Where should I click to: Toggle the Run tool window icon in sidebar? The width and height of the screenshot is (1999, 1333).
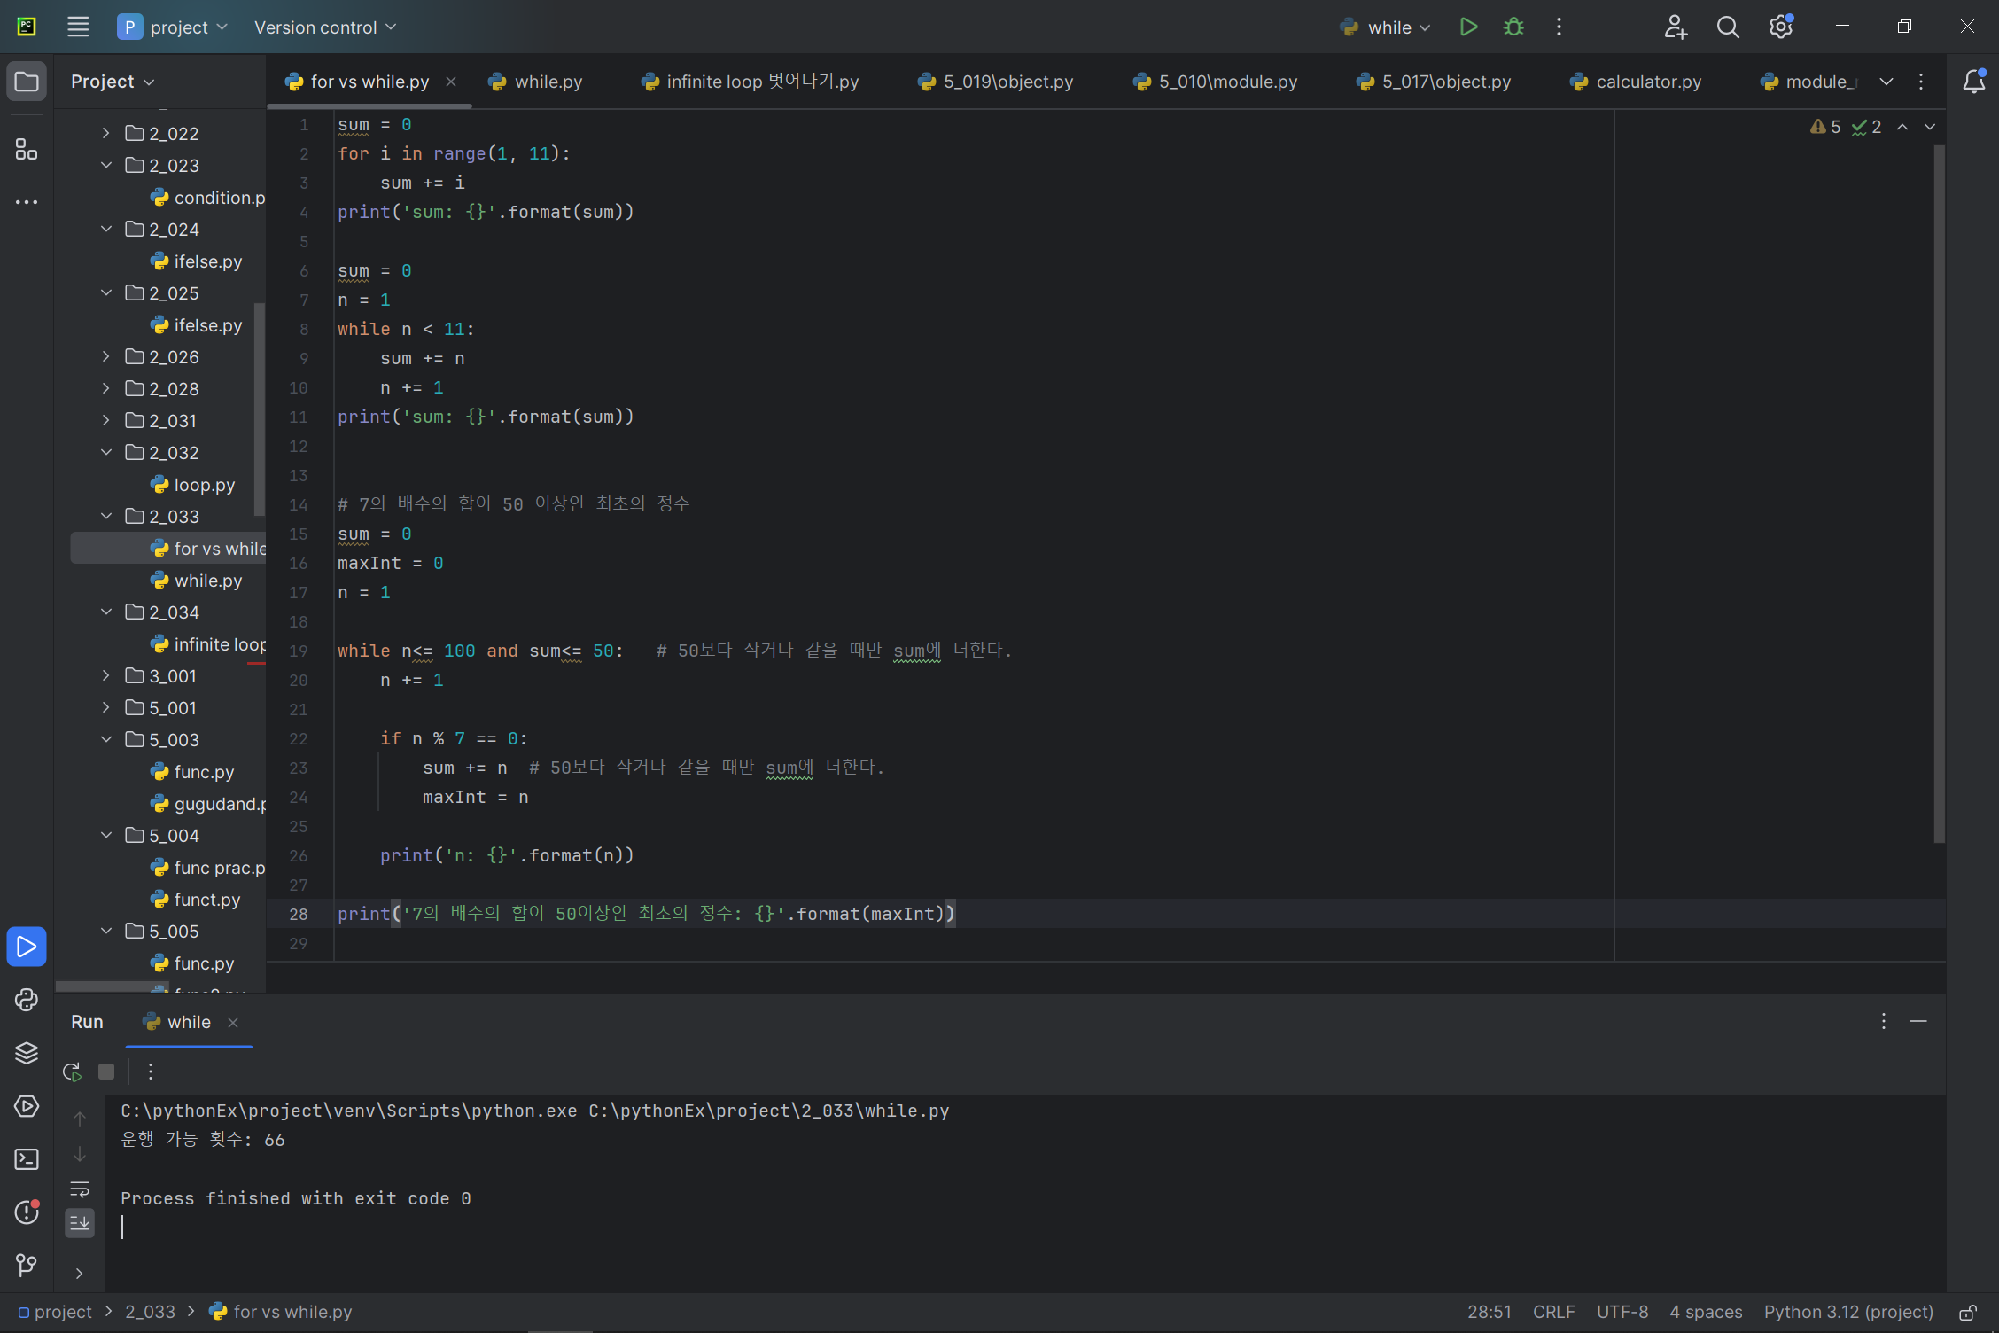coord(27,947)
